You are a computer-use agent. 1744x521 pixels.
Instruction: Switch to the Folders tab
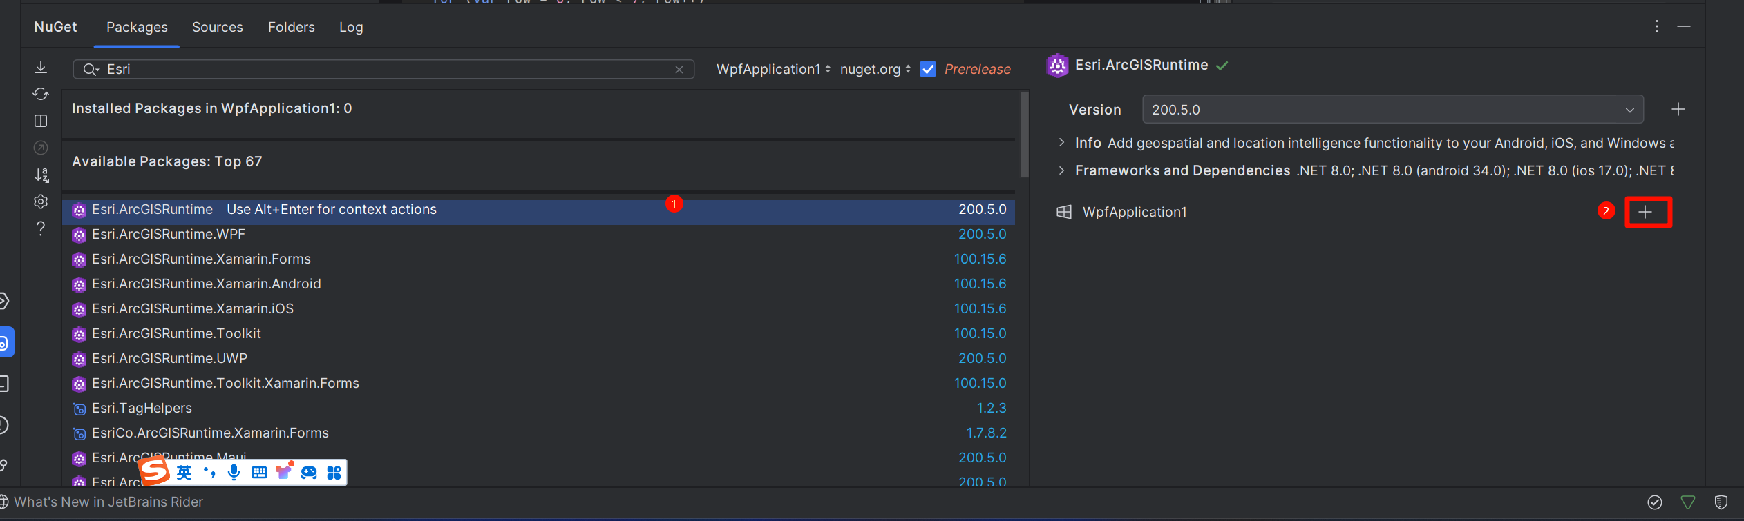[292, 27]
